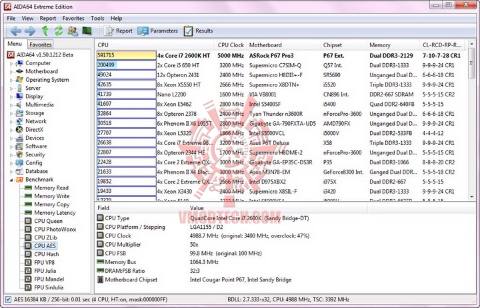Select the FPU VP8 benchmark
The image size is (480, 308).
[x=44, y=263]
